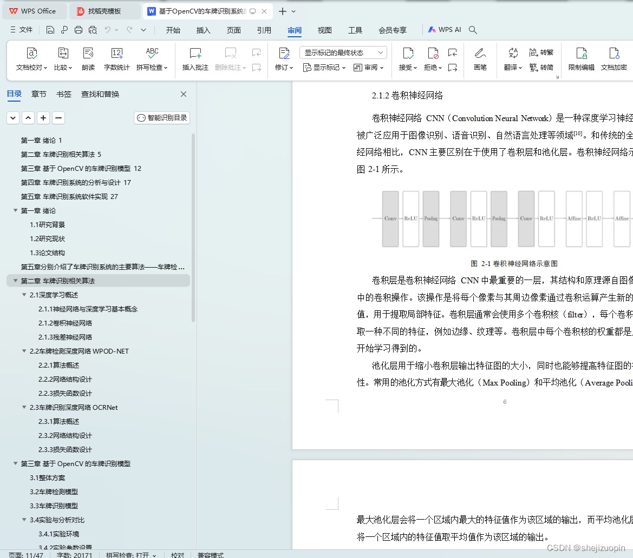Open 文档校对 document proofreading tool

coord(31,59)
